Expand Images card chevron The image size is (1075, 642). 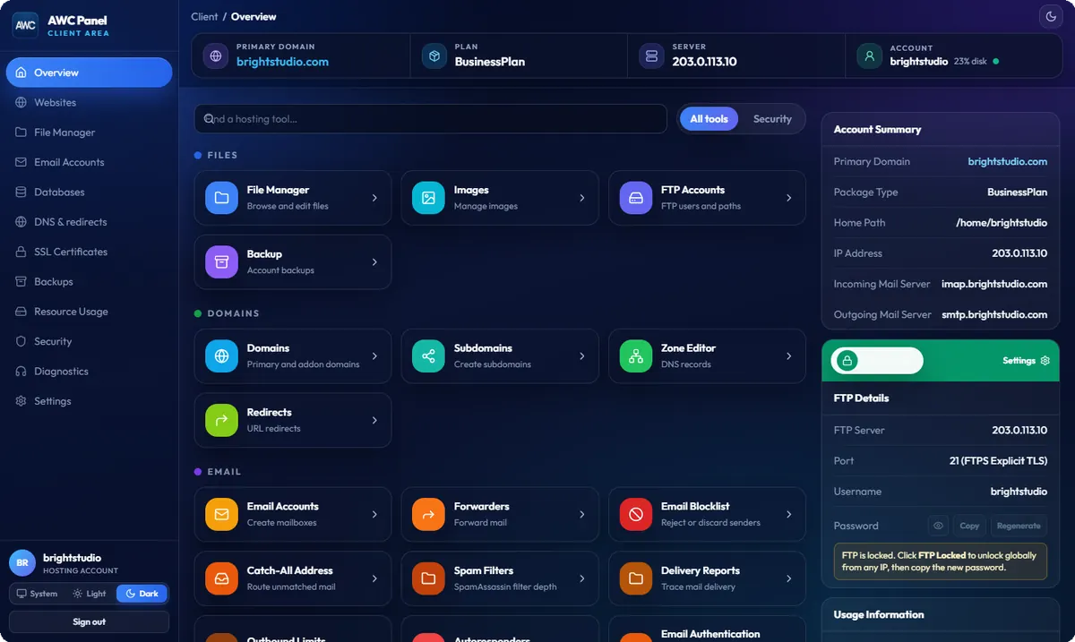coord(581,198)
